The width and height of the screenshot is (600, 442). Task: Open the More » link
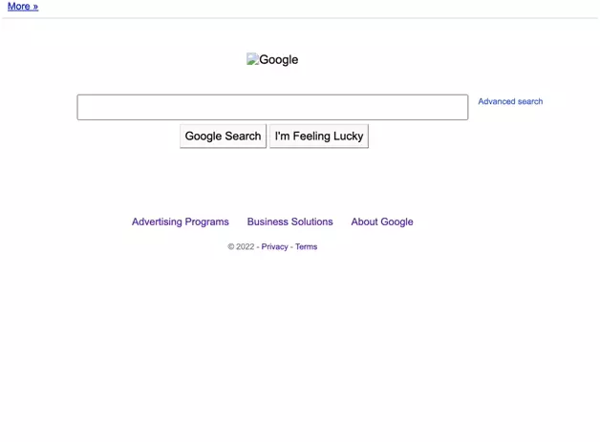click(x=23, y=7)
